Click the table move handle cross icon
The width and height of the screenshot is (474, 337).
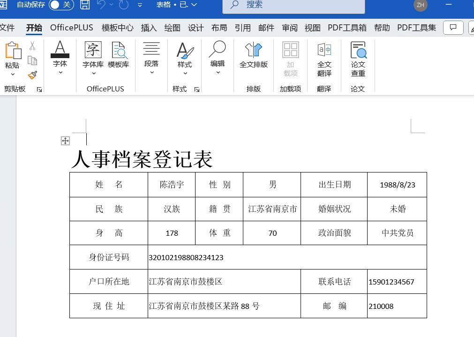[x=65, y=141]
